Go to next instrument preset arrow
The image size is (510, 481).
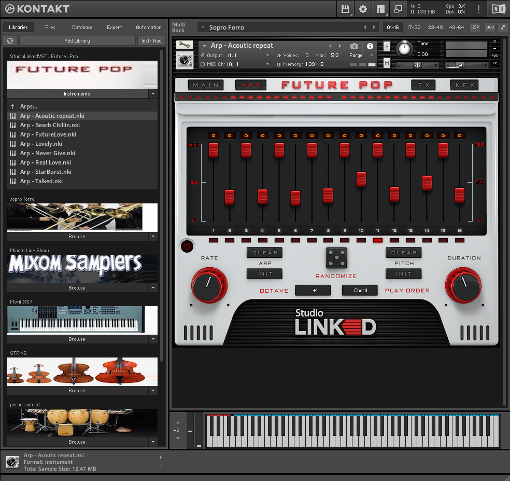point(340,46)
